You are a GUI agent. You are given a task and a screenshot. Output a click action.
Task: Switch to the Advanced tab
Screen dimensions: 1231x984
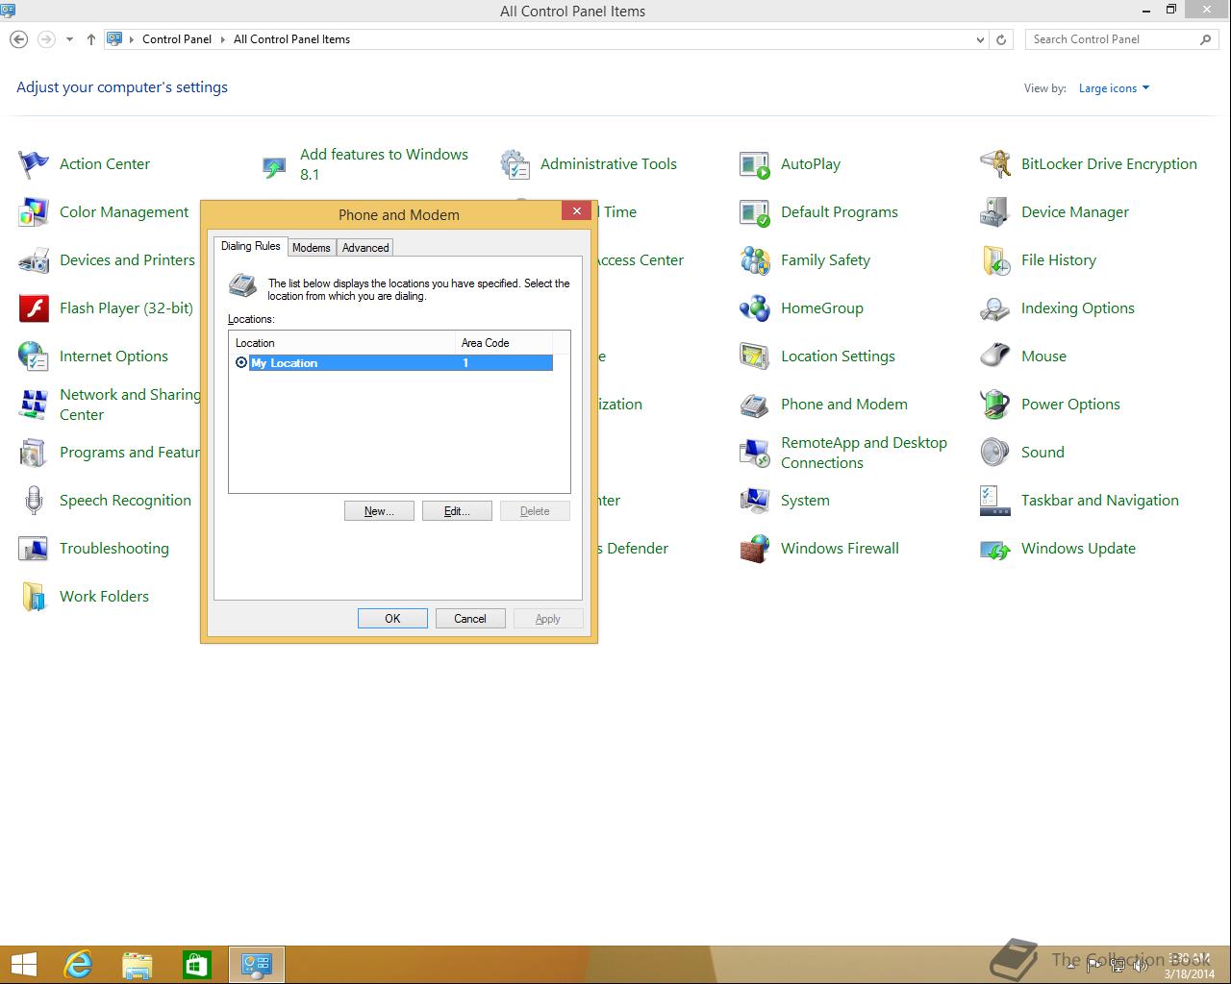click(365, 248)
